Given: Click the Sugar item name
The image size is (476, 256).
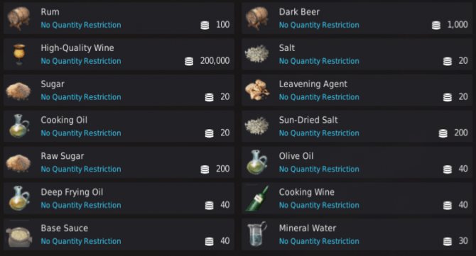Looking at the screenshot, I should point(53,84).
